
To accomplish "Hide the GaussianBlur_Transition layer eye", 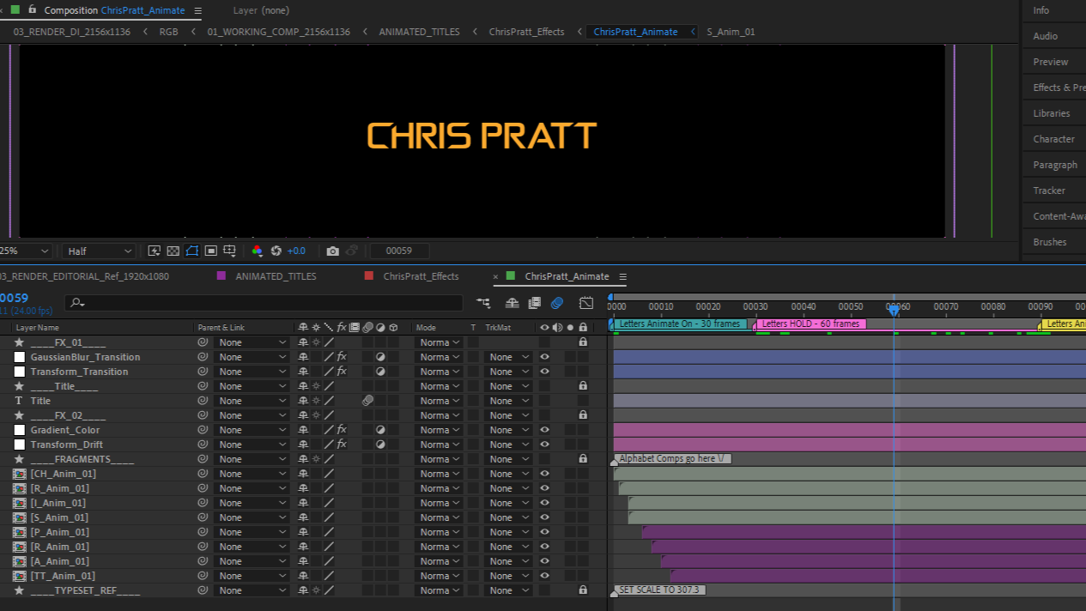I will click(544, 357).
